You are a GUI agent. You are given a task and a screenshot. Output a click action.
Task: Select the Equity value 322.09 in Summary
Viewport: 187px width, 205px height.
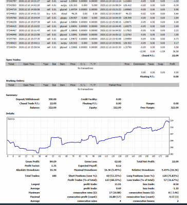coord(117,108)
